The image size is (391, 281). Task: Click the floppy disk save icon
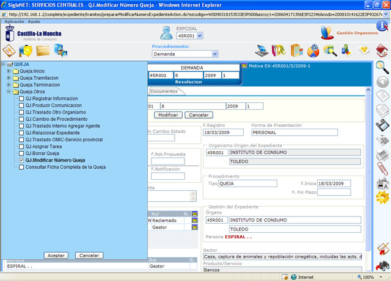tap(382, 125)
